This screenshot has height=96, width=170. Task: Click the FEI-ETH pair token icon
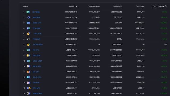pyautogui.click(x=28, y=50)
